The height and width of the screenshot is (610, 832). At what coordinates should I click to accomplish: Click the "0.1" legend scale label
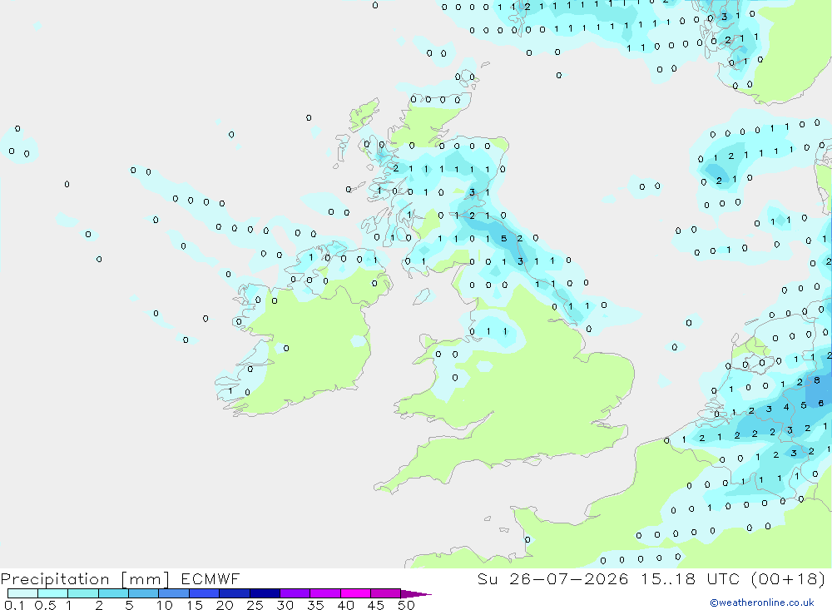(14, 605)
